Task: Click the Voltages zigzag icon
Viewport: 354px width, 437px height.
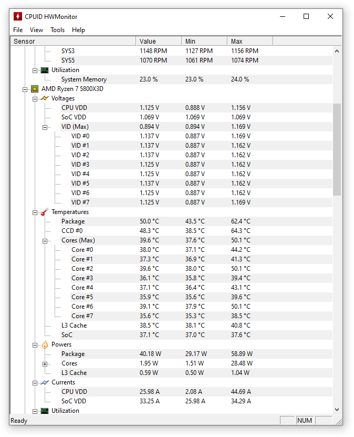Action: click(x=45, y=98)
